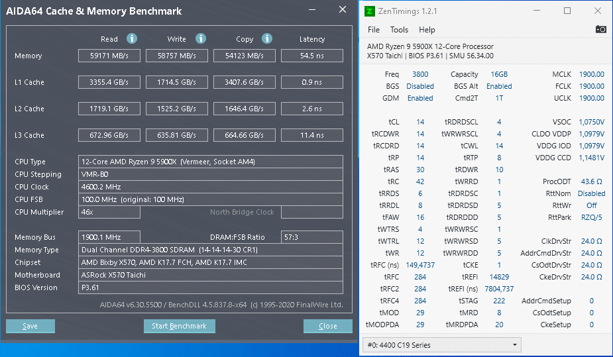Minimize the AIDA64 benchmark window
The height and width of the screenshot is (357, 613).
pos(312,10)
